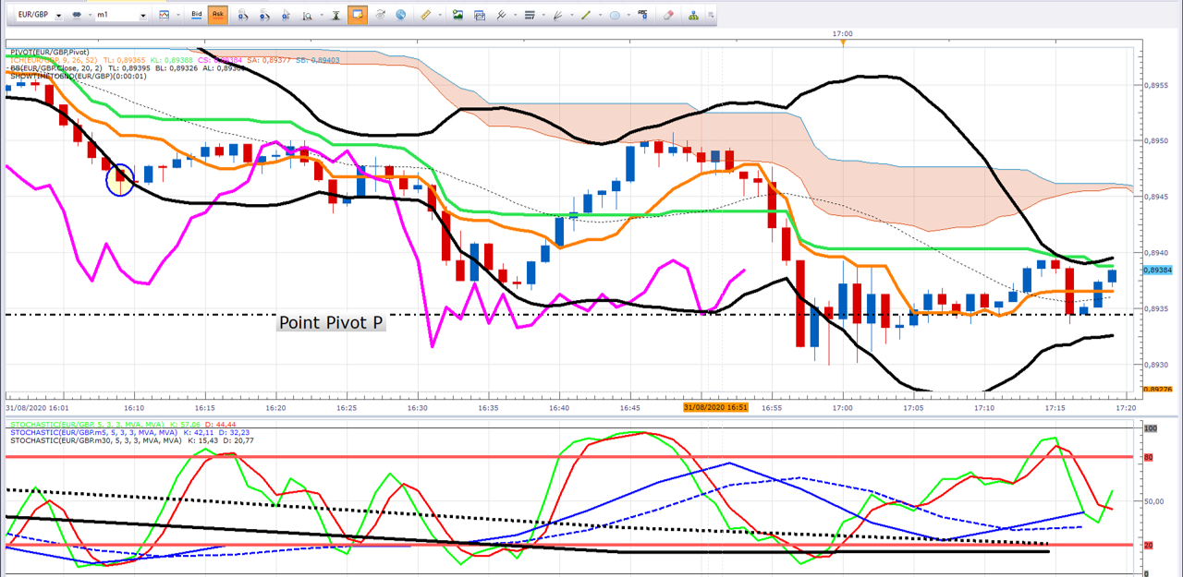Expand the Fibonacci lines dropdown arrow
The height and width of the screenshot is (577, 1183).
click(543, 15)
